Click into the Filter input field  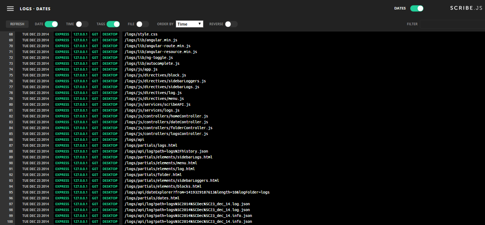[x=452, y=24]
